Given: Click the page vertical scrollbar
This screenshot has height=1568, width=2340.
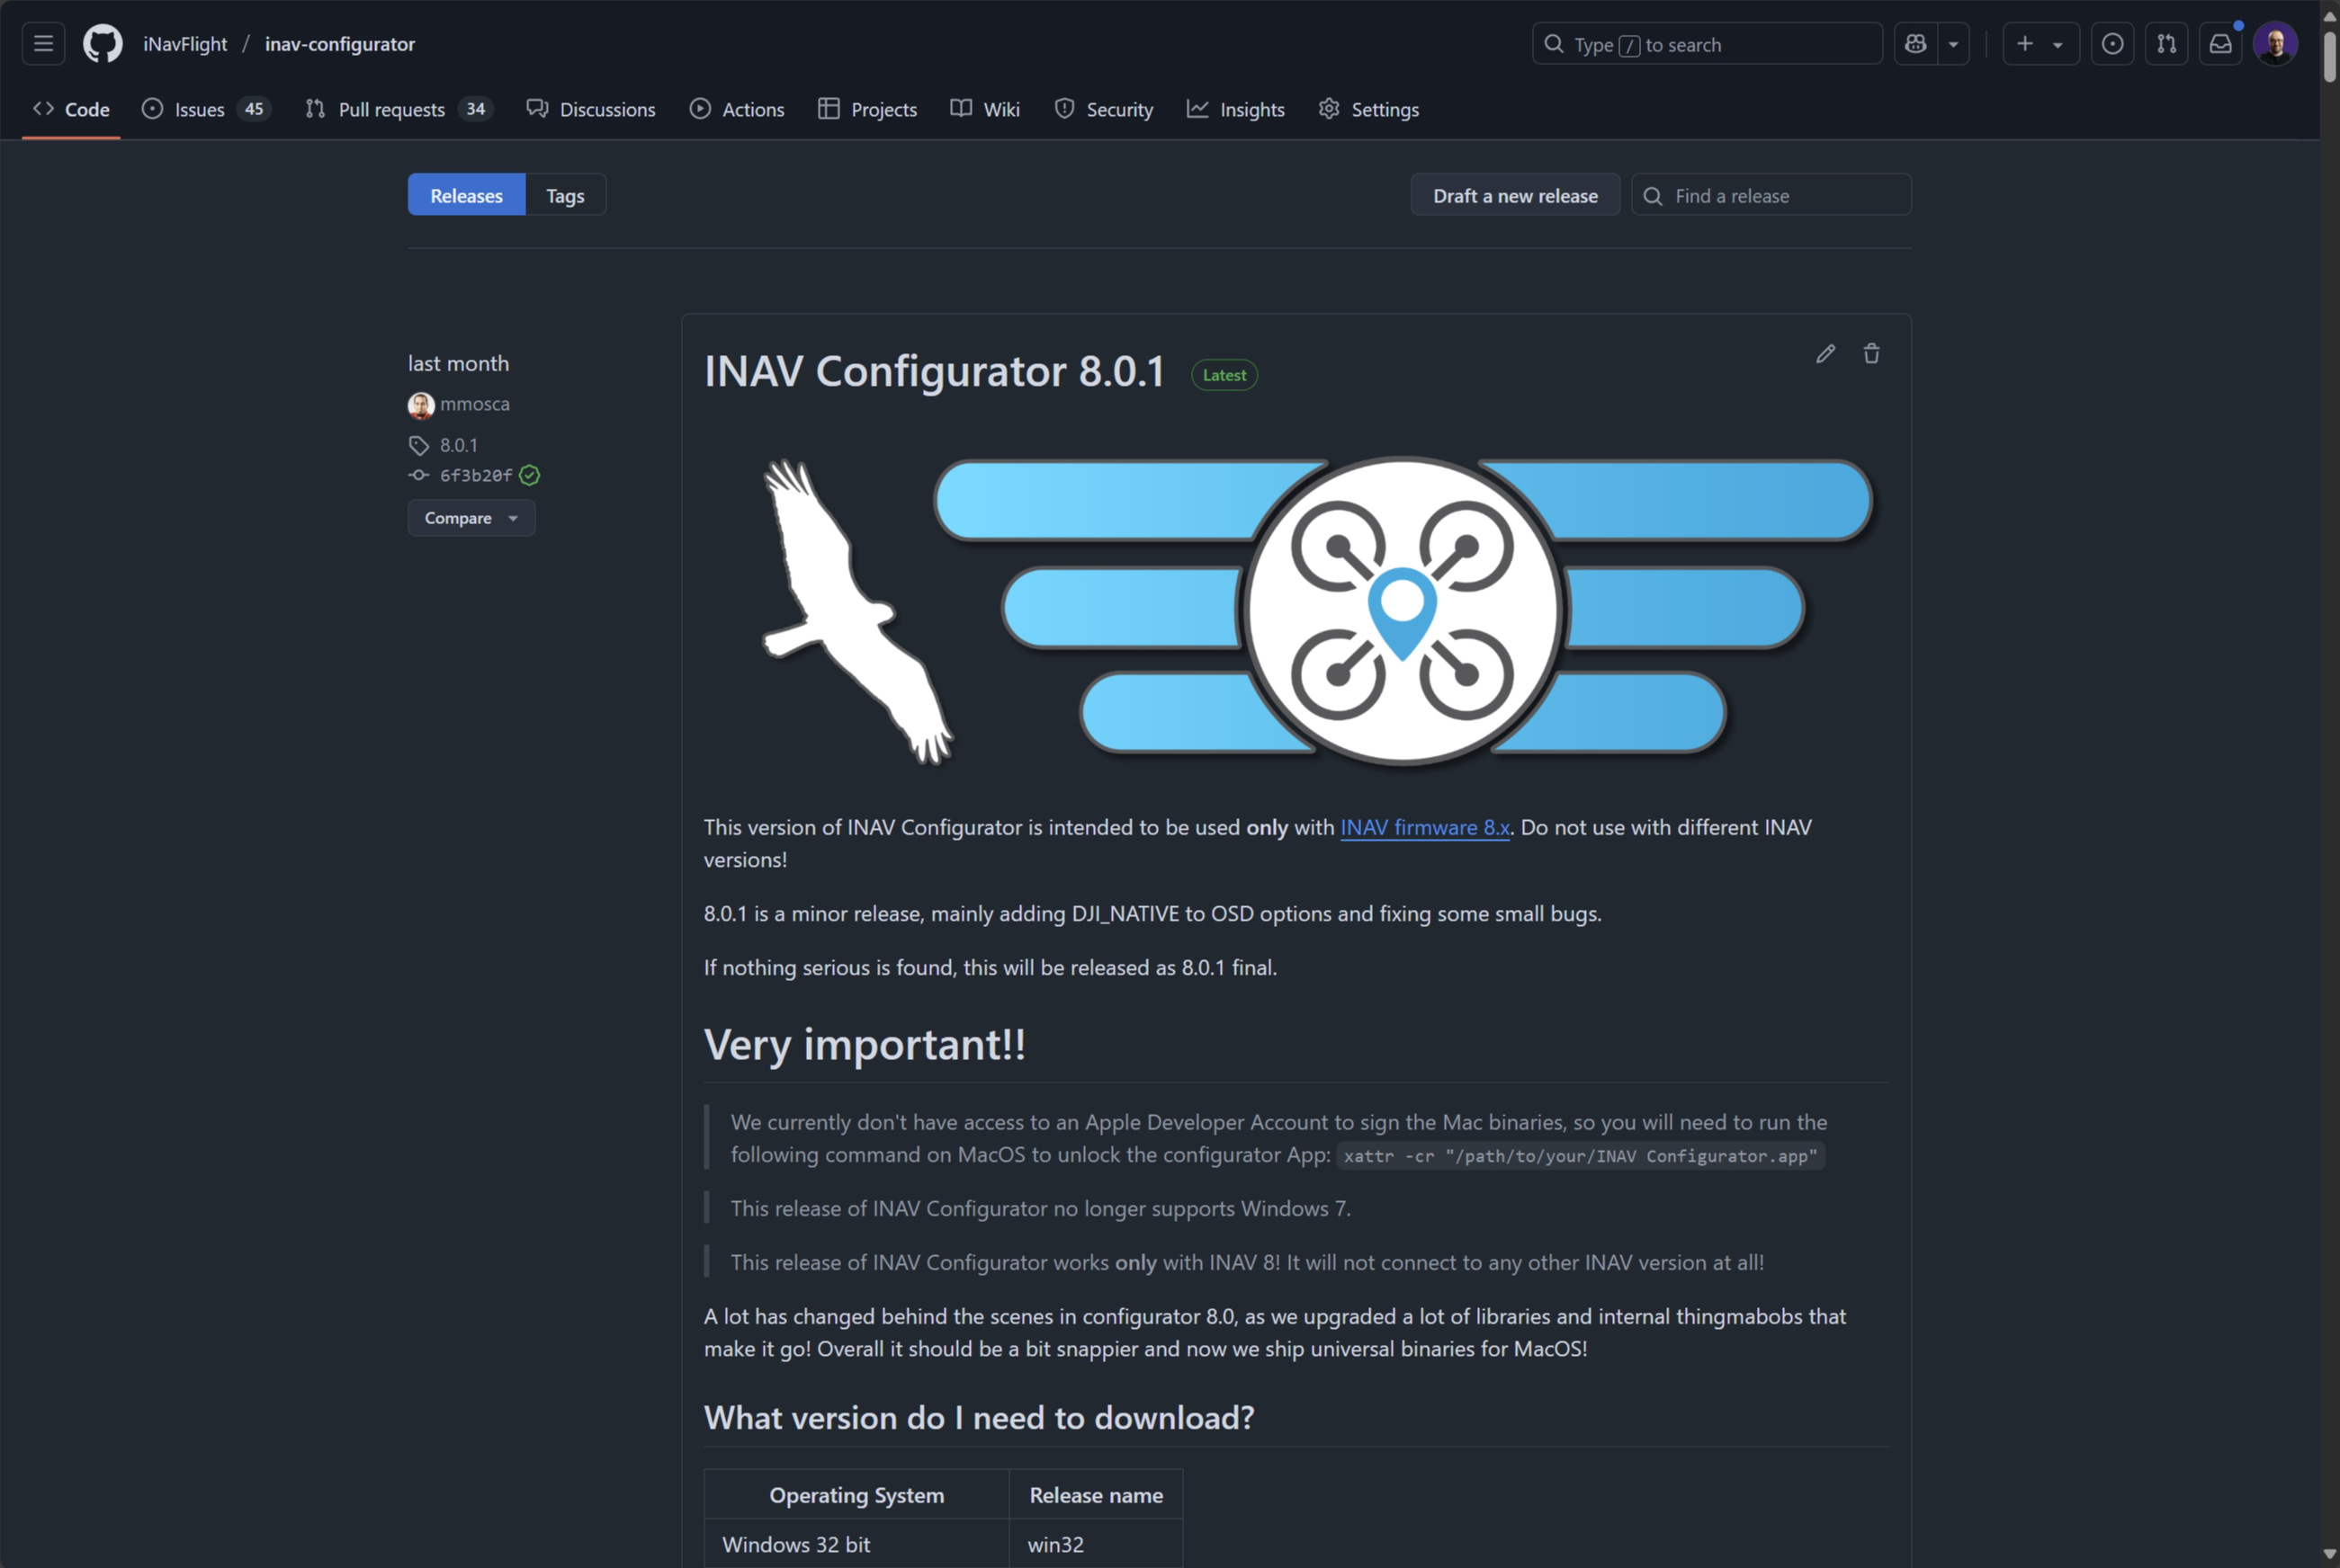Looking at the screenshot, I should click(2329, 55).
